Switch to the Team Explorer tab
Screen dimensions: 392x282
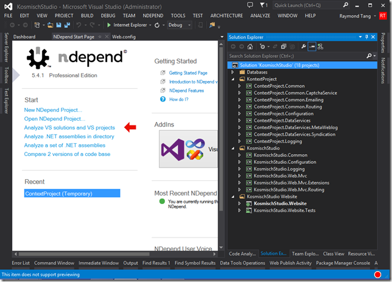click(x=305, y=254)
